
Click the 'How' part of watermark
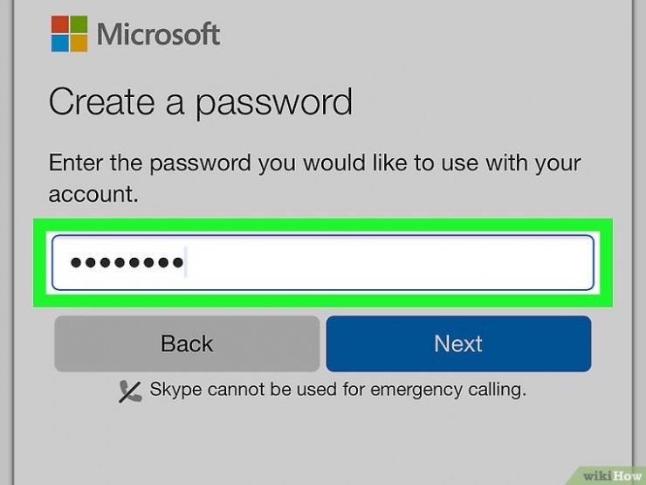pos(627,476)
